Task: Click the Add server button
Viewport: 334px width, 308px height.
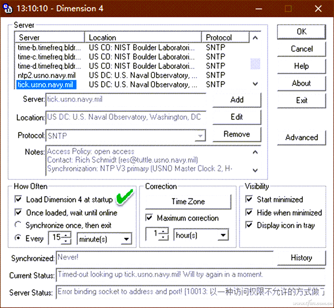Action: tap(237, 100)
